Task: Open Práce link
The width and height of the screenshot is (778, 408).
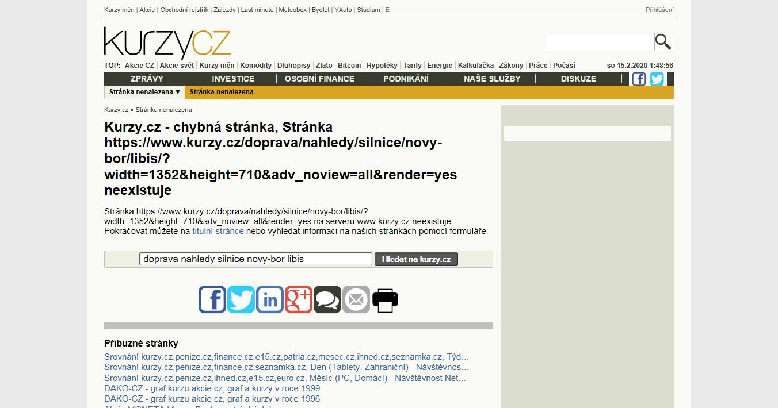Action: coord(538,66)
